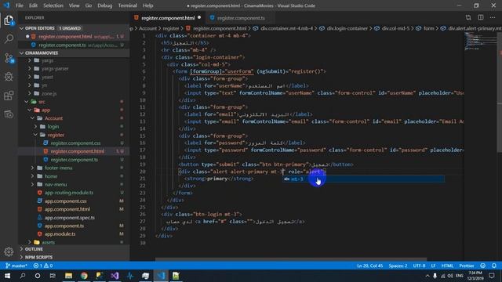Open the Manage settings gear icon
This screenshot has width=502, height=282.
click(x=9, y=251)
